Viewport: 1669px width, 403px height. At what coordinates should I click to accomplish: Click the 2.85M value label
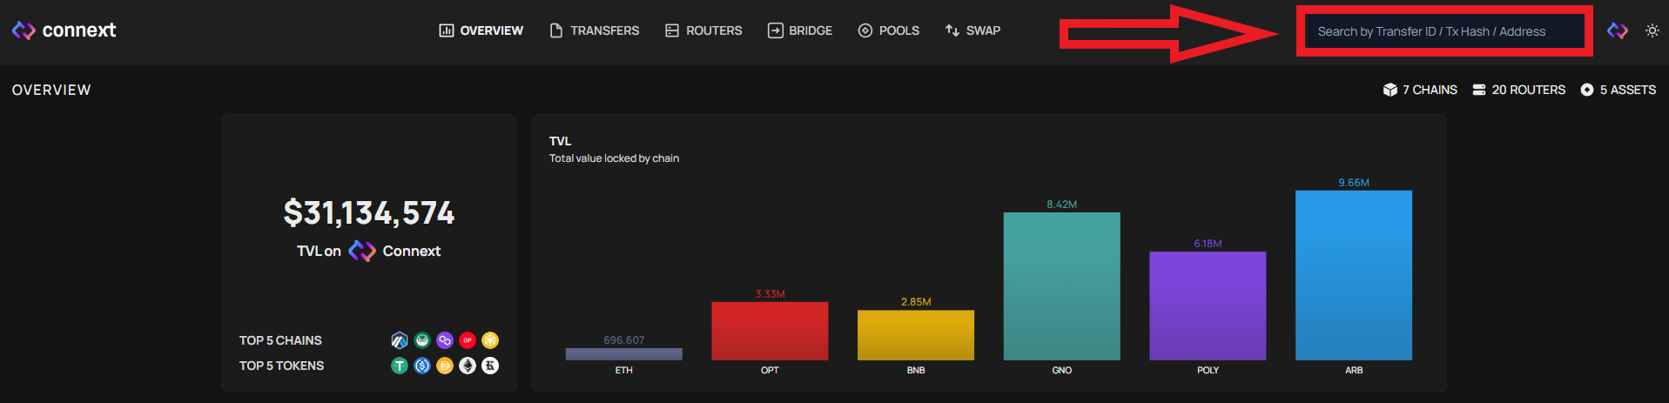(916, 302)
